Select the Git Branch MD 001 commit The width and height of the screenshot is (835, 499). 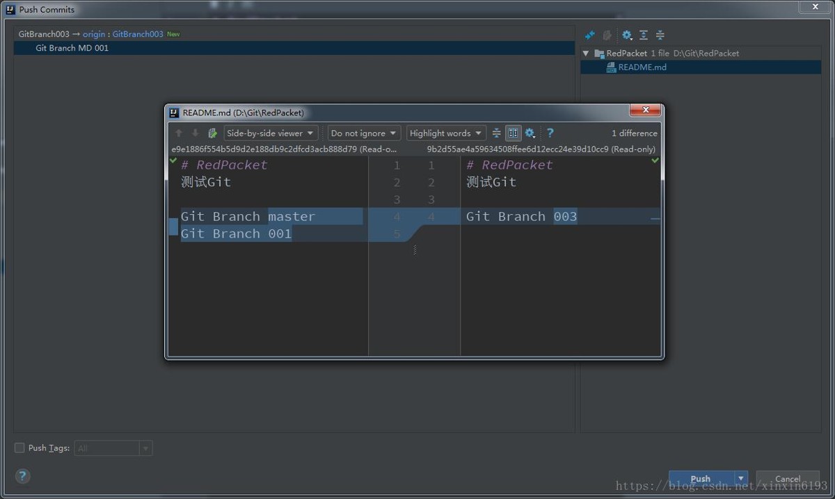(72, 48)
